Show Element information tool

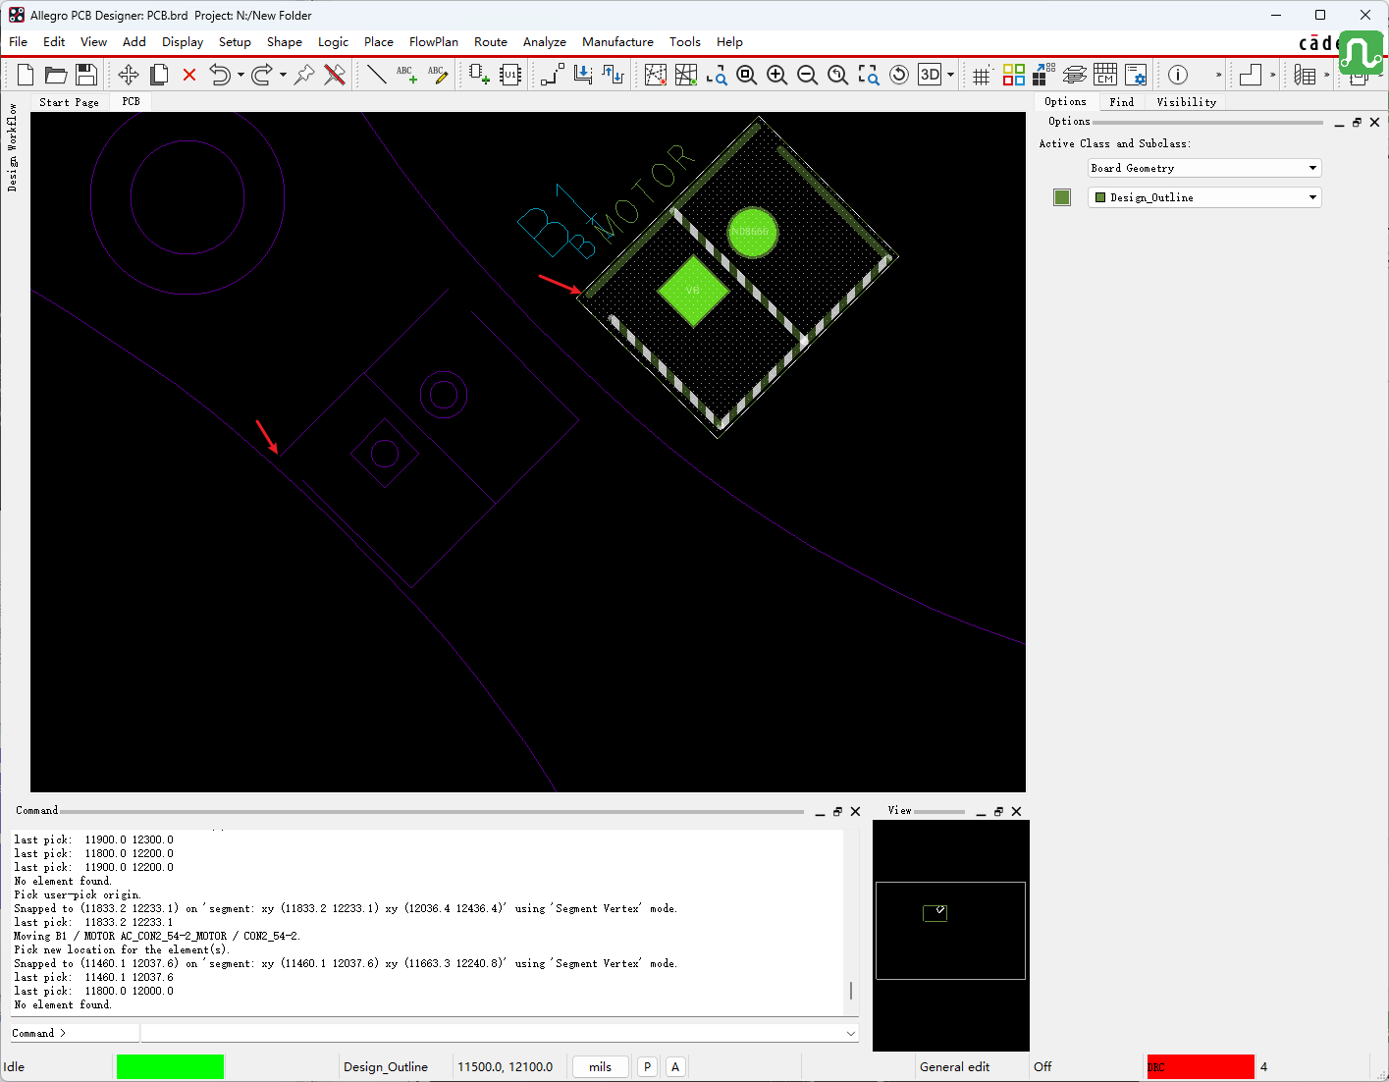[x=1178, y=75]
